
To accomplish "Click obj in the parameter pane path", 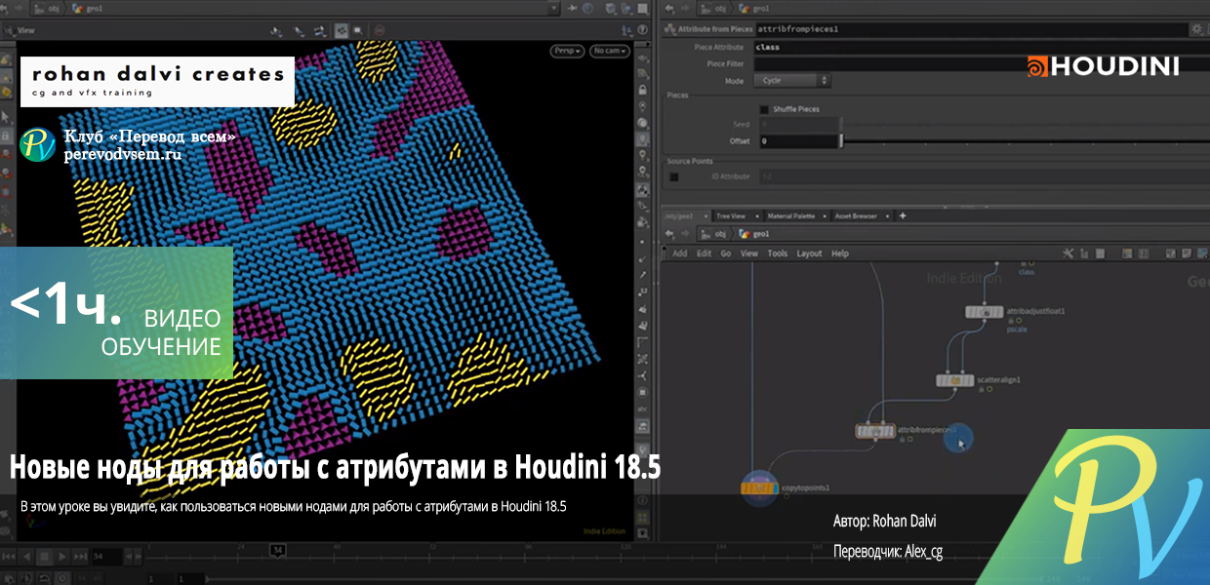I will pyautogui.click(x=719, y=8).
